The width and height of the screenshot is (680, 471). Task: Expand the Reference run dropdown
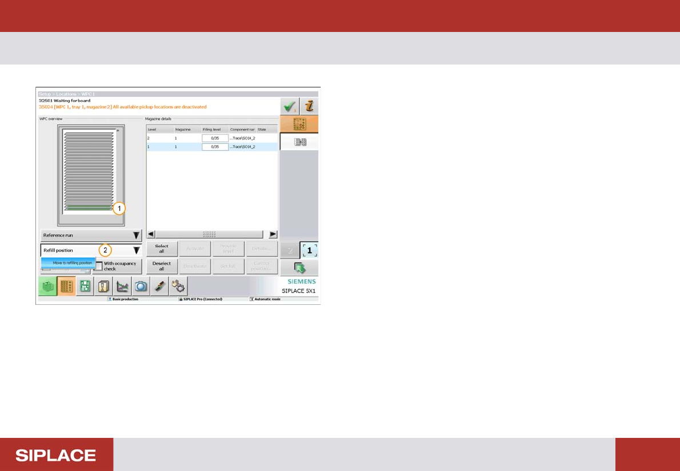coord(91,235)
